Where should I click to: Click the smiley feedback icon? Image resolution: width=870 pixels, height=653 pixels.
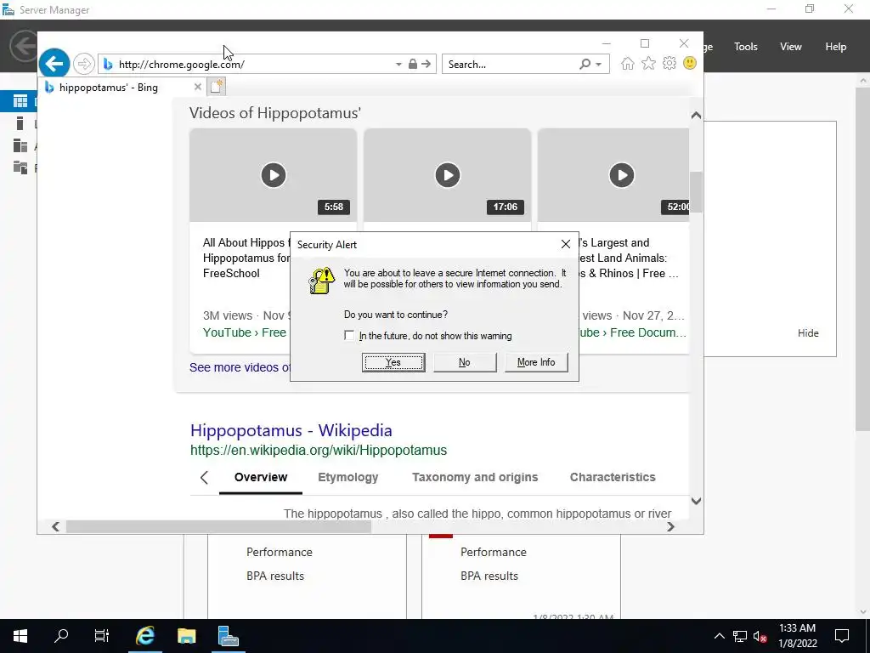tap(690, 63)
